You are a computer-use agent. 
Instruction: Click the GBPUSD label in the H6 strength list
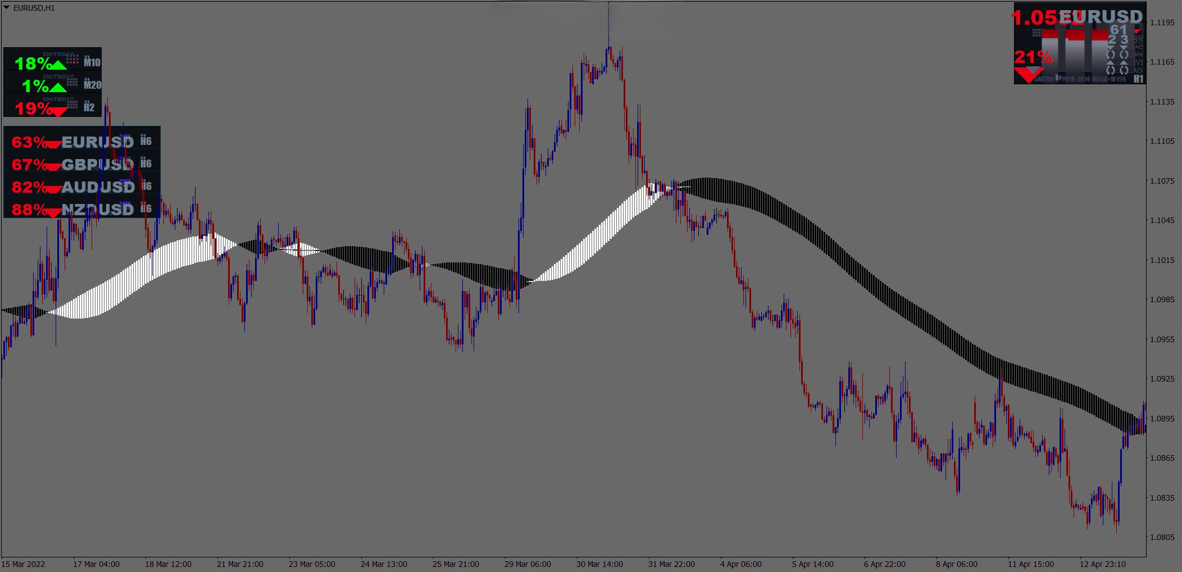(98, 165)
